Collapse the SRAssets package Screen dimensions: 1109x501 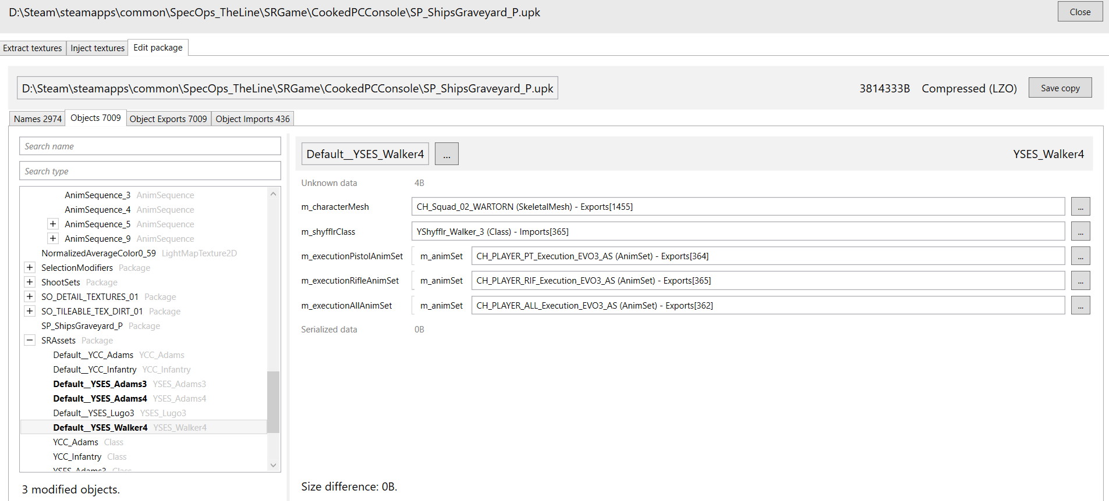coord(30,340)
